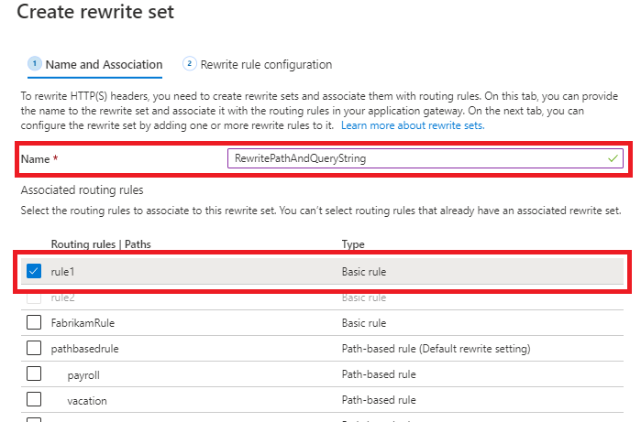Click the vacation path label
Image resolution: width=641 pixels, height=422 pixels.
(87, 400)
